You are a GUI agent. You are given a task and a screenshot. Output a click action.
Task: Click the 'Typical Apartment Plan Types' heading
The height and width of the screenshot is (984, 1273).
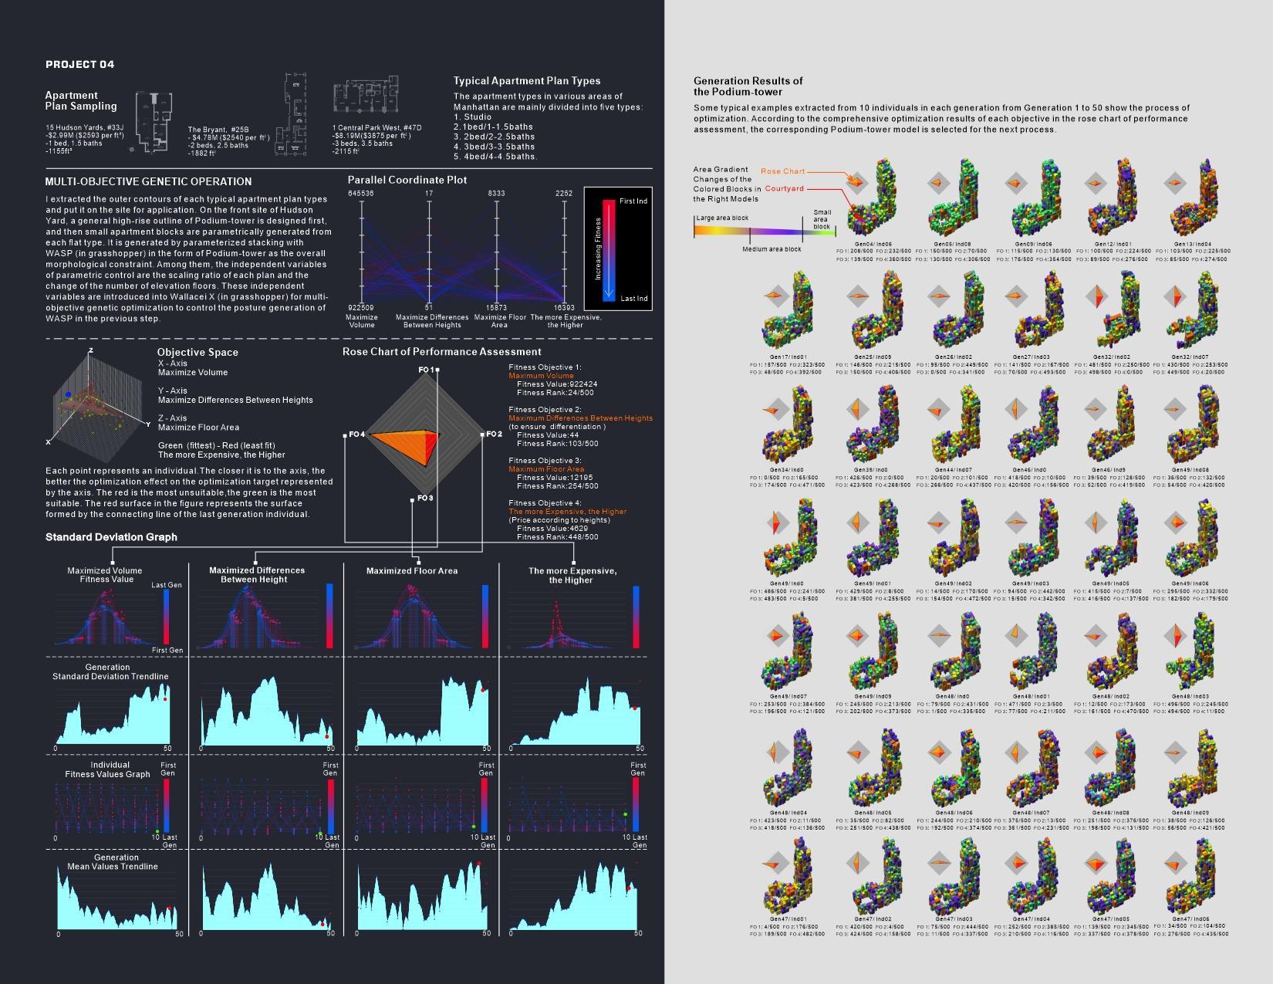point(527,81)
